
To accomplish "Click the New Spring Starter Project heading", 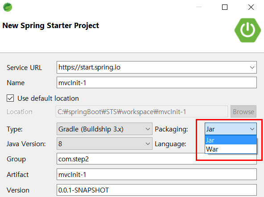I will tap(51, 25).
